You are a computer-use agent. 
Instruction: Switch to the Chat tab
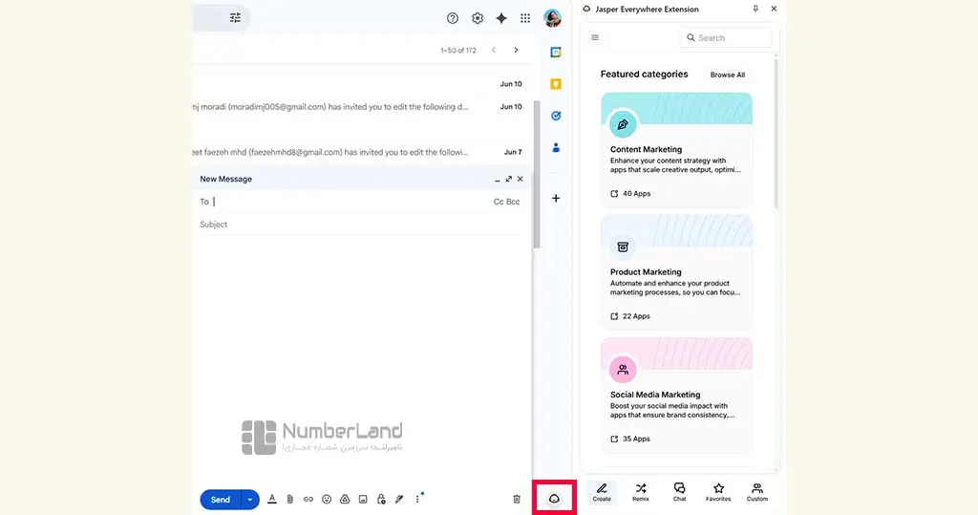point(679,492)
